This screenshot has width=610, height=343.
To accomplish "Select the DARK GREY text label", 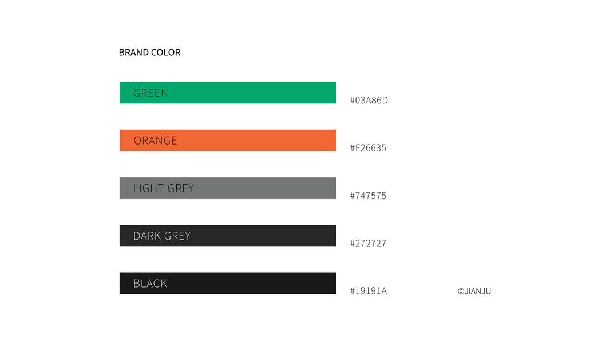I will pos(162,236).
